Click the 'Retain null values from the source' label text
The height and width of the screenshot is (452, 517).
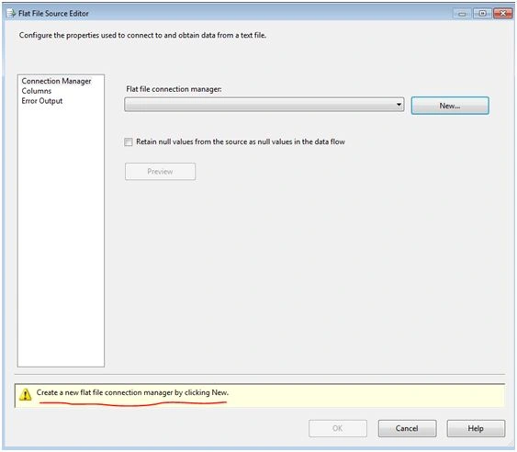(241, 141)
